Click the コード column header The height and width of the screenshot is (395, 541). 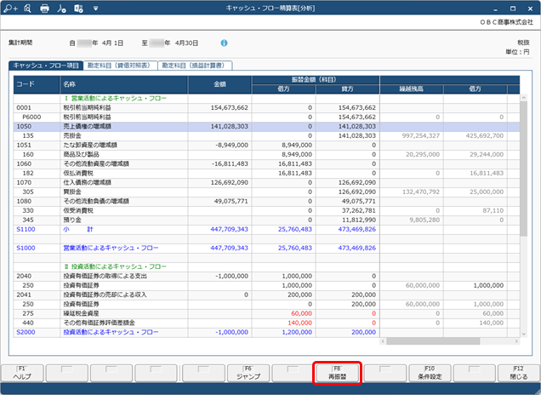(37, 84)
